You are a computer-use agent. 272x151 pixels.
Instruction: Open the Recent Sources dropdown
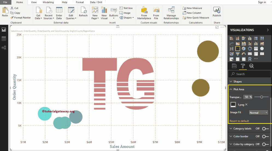(49, 13)
